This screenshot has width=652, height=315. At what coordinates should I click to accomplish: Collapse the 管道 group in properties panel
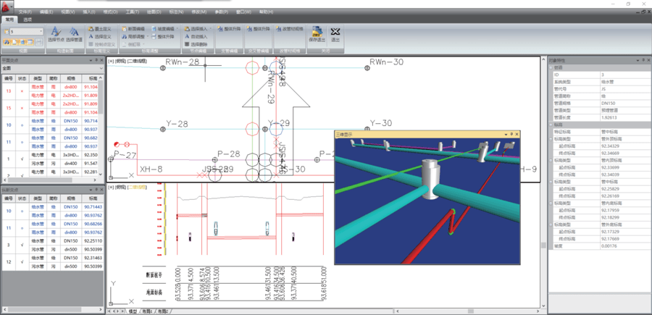point(550,69)
